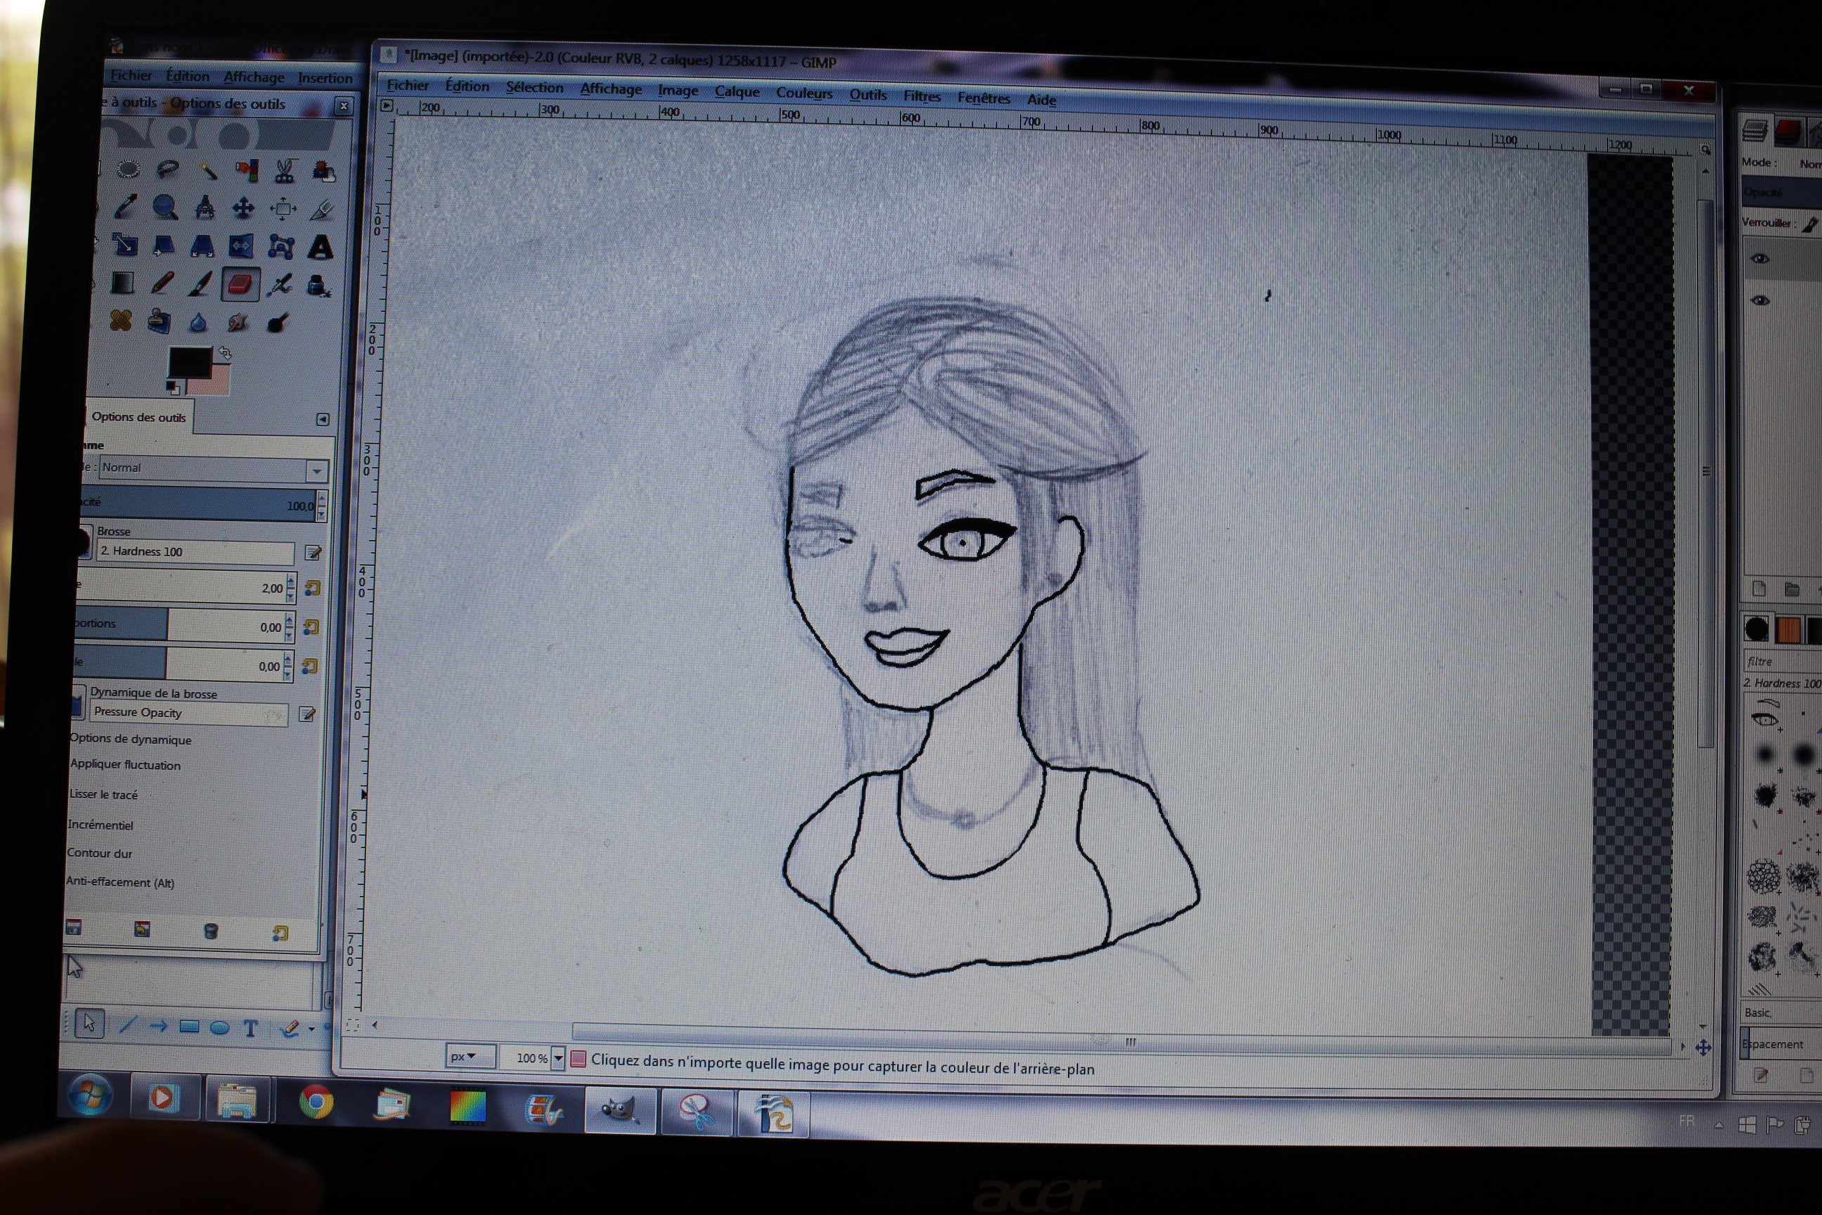Pick the Move tool
Screen dimensions: 1822x1215
coord(243,207)
